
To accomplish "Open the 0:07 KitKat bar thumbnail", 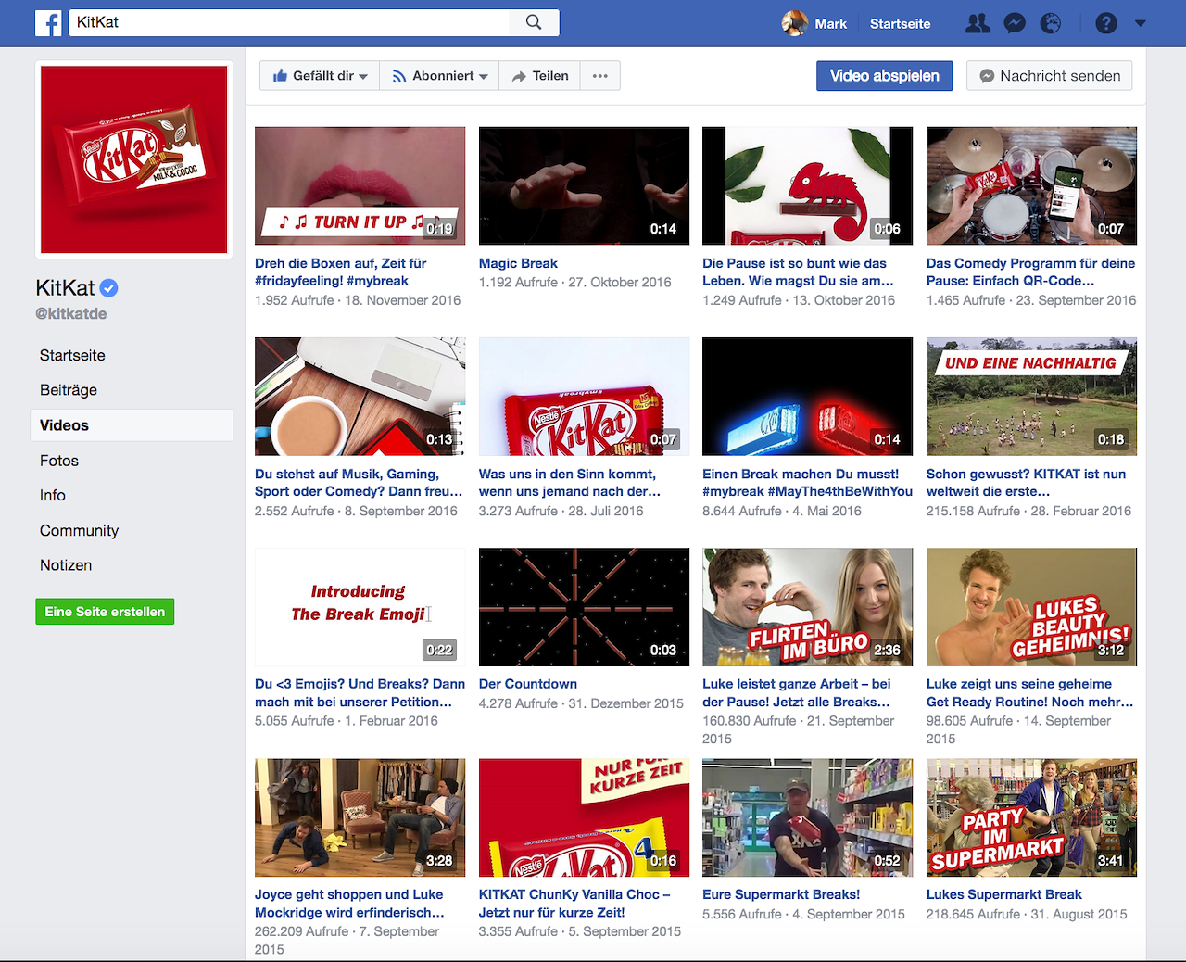I will click(584, 397).
